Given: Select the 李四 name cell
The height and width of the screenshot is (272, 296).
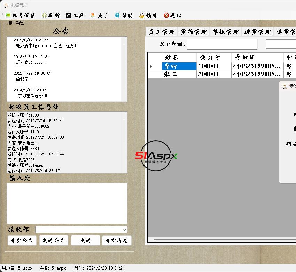Looking at the screenshot, I should [179, 66].
